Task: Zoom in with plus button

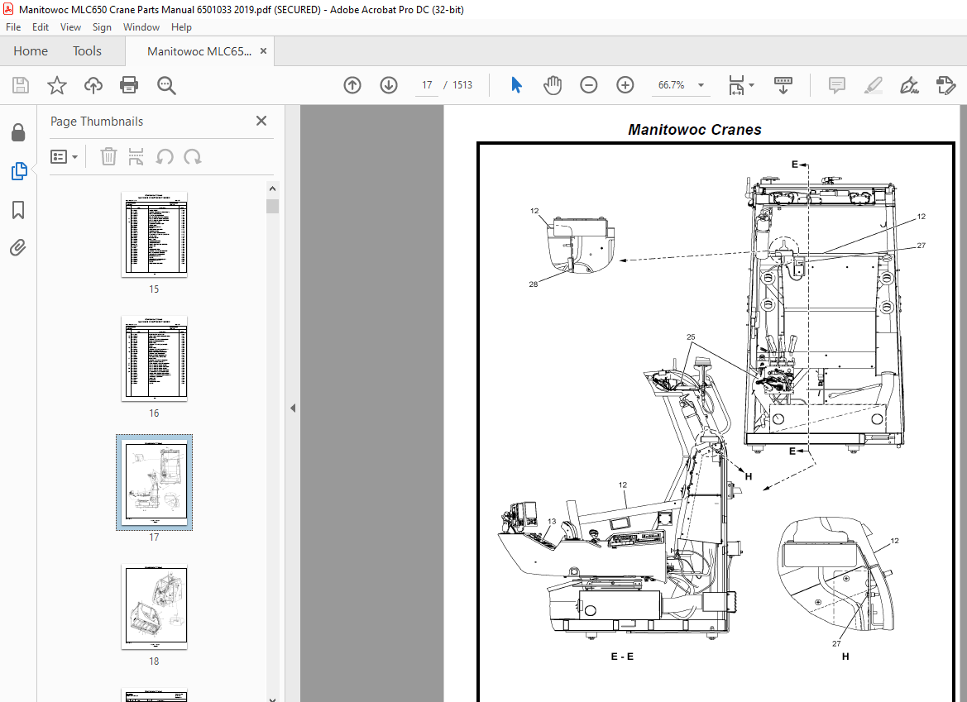Action: [625, 85]
